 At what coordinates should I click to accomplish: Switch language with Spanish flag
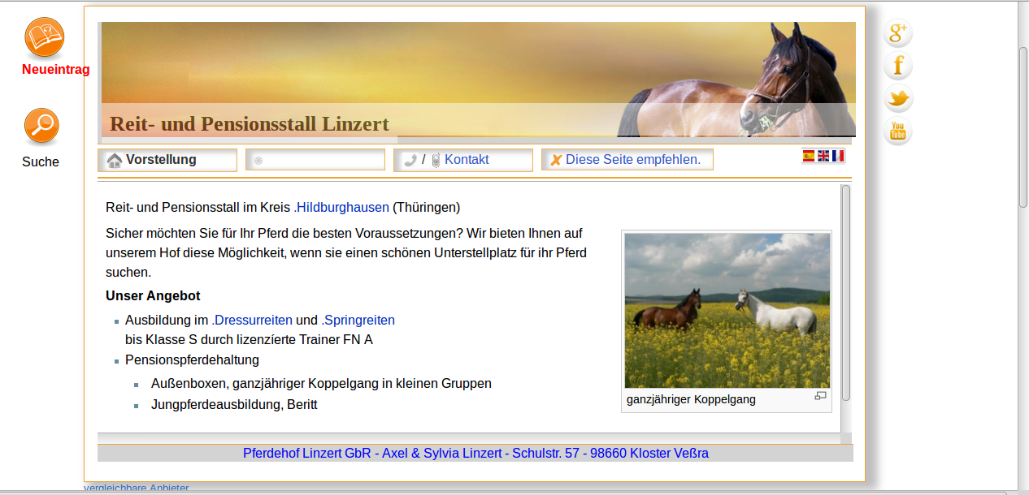point(809,156)
